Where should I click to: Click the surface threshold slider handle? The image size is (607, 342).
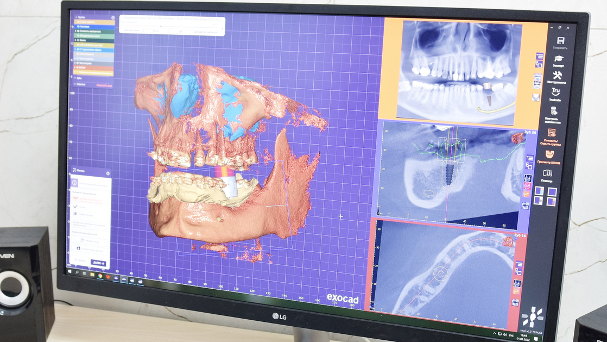(x=160, y=26)
